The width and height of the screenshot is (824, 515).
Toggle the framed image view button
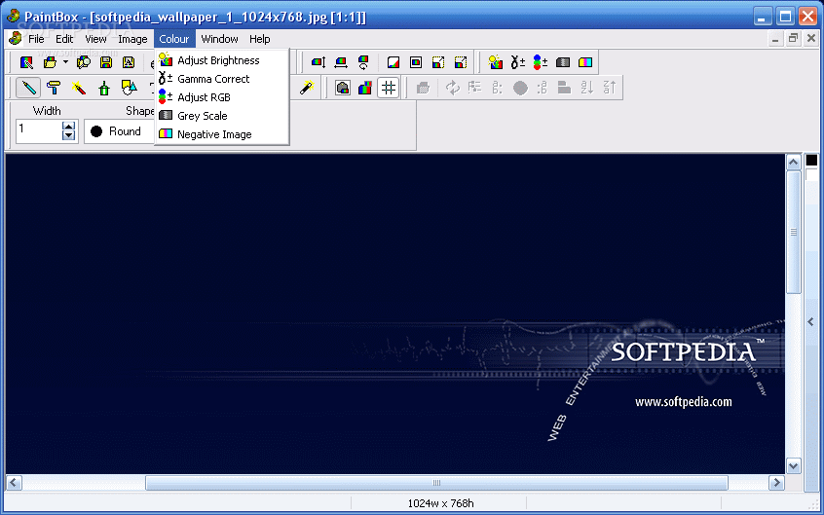point(343,88)
